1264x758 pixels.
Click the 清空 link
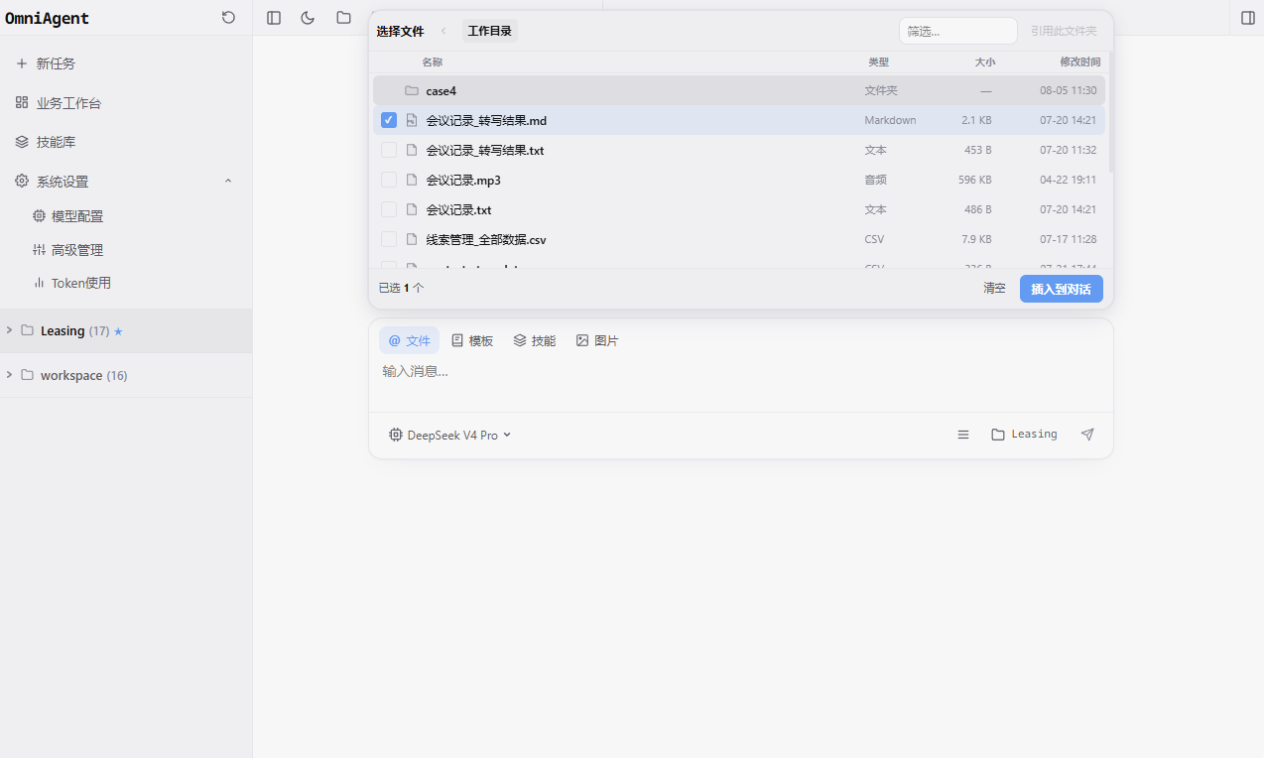(994, 289)
